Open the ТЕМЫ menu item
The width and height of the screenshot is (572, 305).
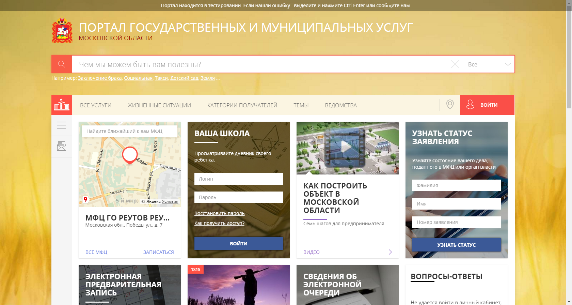pyautogui.click(x=301, y=105)
